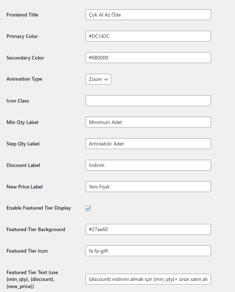This screenshot has width=235, height=292.
Task: Edit the Min Qty Label field
Action: 148,122
